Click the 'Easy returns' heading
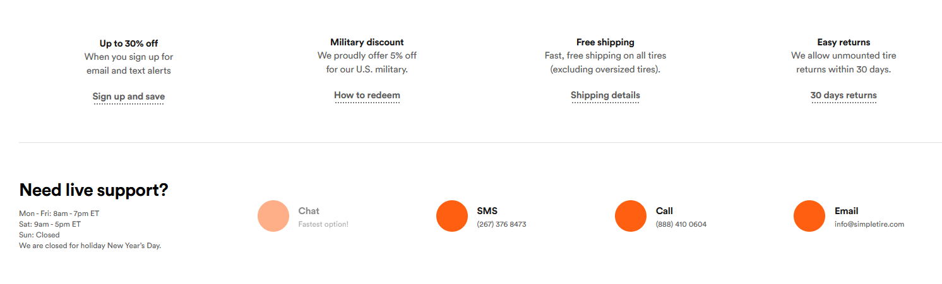Image resolution: width=942 pixels, height=284 pixels. (x=844, y=42)
